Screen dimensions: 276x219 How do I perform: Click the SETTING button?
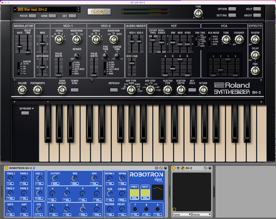pos(233,16)
